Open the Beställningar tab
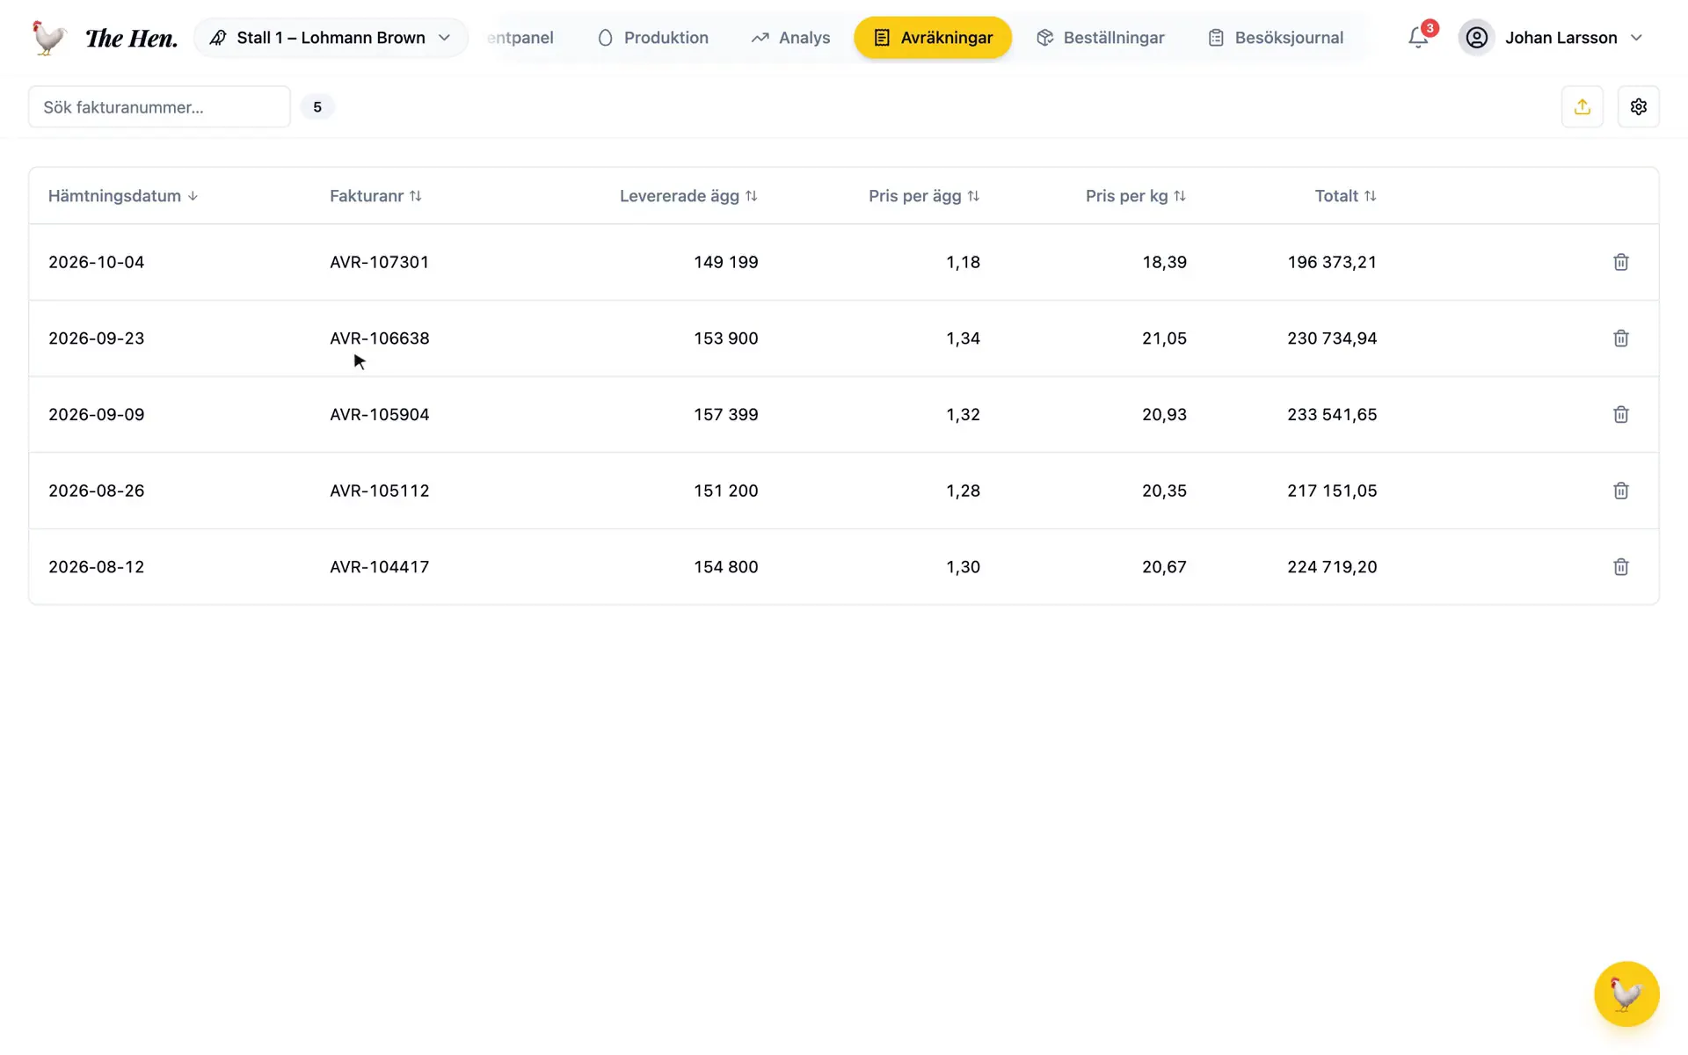The image size is (1688, 1055). click(1100, 37)
